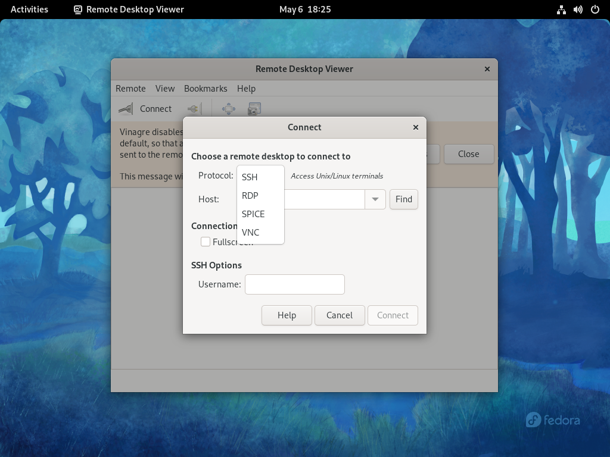Viewport: 610px width, 457px height.
Task: Click the Connect label in the toolbar
Action: pyautogui.click(x=155, y=109)
